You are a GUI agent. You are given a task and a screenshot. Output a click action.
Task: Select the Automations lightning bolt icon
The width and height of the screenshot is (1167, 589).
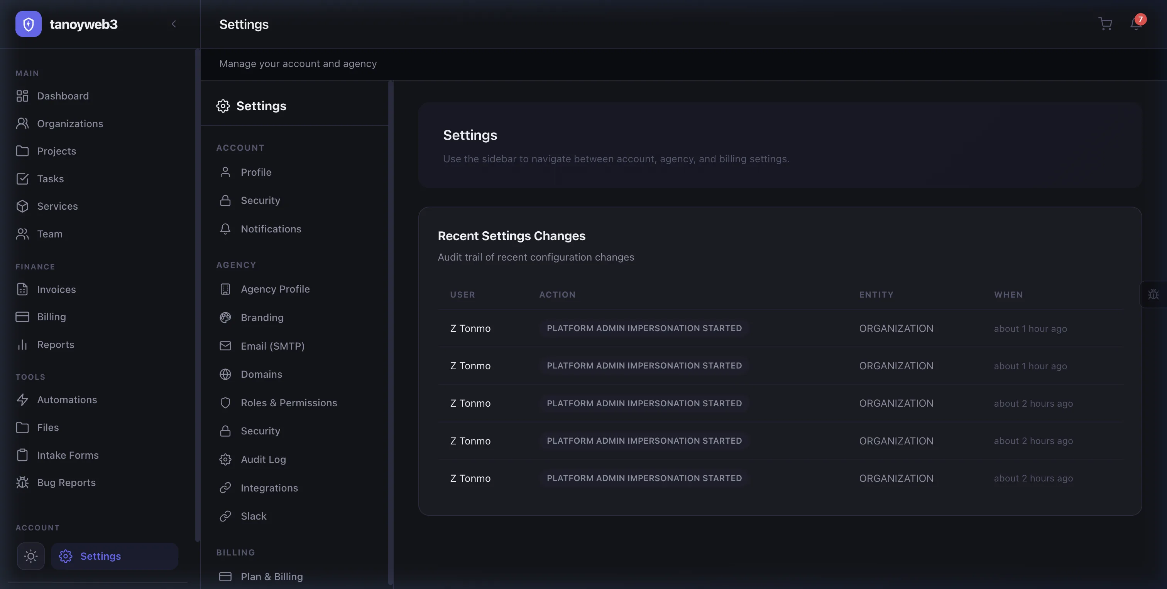[23, 399]
